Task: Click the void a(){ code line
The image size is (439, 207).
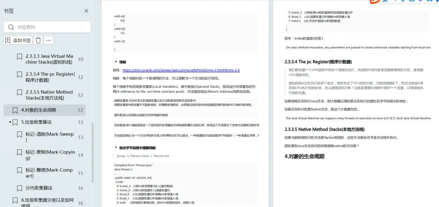Action: coord(120,17)
